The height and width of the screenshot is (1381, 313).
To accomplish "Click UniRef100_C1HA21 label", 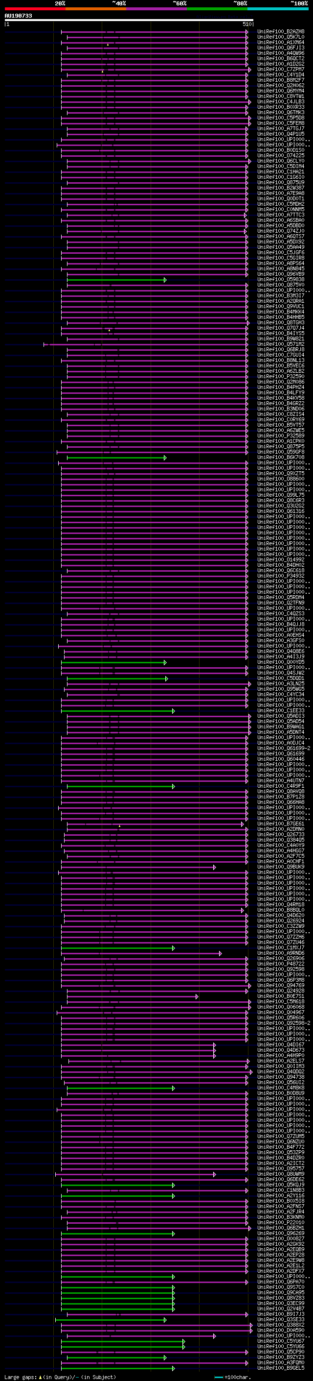I will click(280, 171).
